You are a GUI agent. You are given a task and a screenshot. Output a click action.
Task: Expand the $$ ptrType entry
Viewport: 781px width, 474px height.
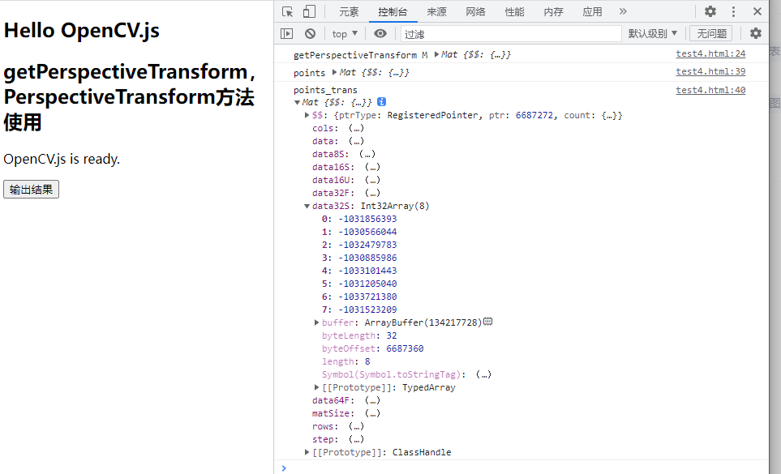[x=307, y=115]
